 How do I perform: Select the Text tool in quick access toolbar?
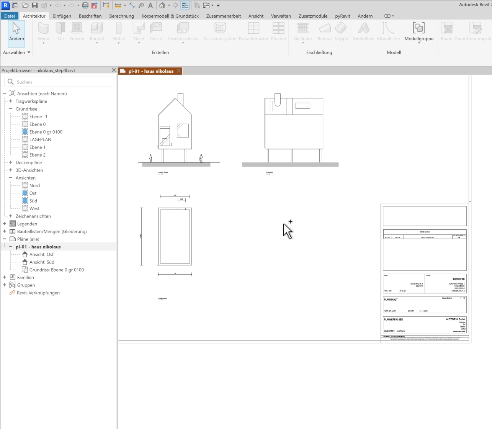click(x=150, y=5)
